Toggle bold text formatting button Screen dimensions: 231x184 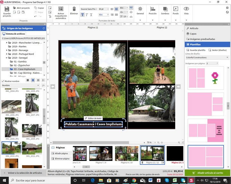click(82, 15)
